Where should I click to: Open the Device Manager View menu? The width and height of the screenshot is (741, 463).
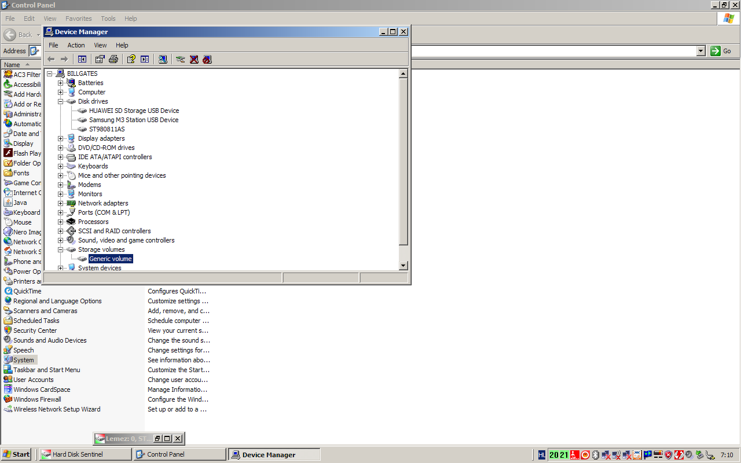pyautogui.click(x=100, y=45)
